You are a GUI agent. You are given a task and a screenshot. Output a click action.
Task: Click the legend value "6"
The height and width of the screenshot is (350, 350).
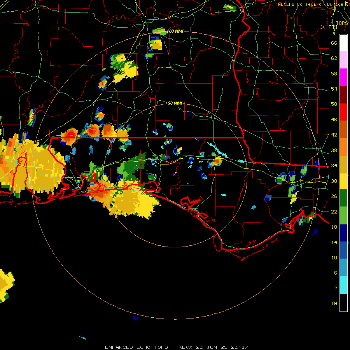(x=336, y=273)
